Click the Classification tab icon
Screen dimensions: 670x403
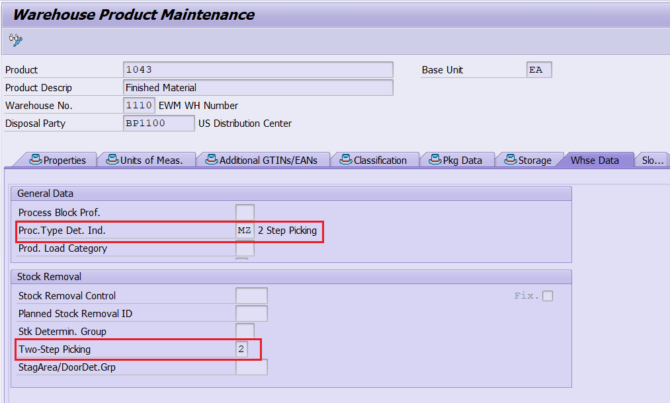tap(346, 160)
